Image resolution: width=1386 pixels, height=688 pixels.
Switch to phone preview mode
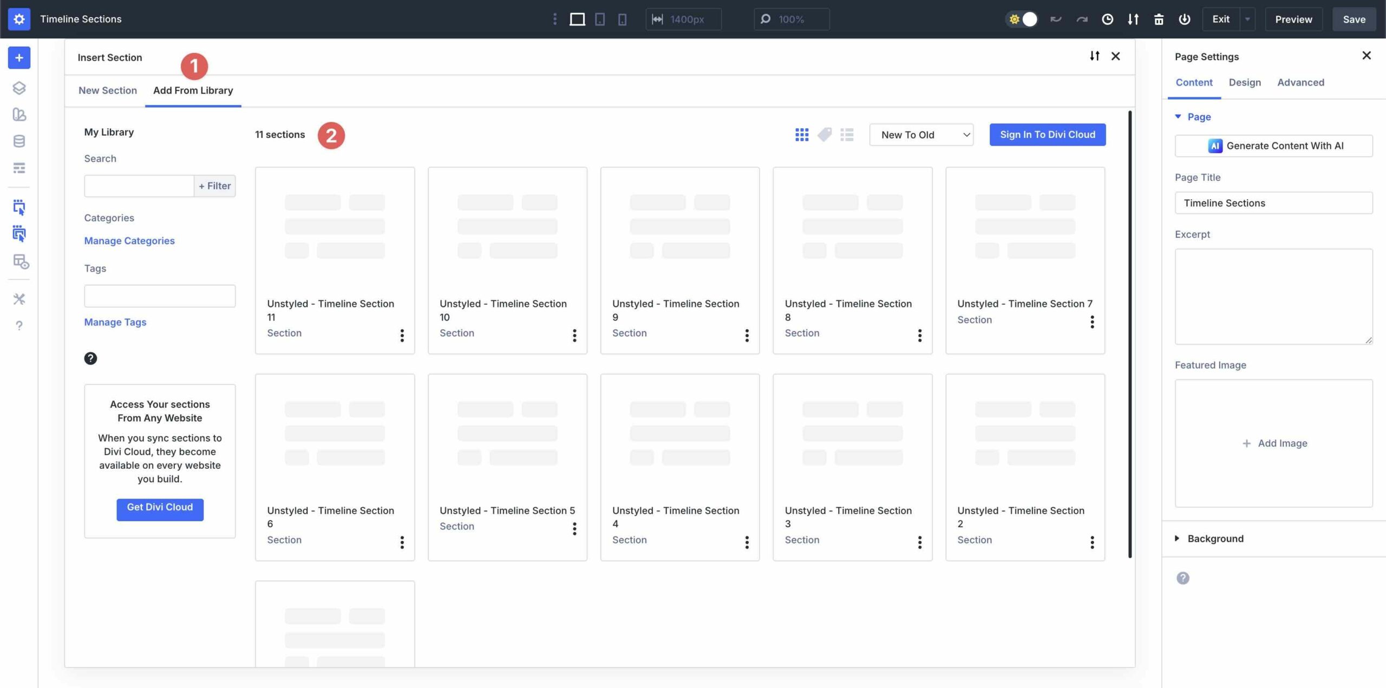pyautogui.click(x=622, y=19)
